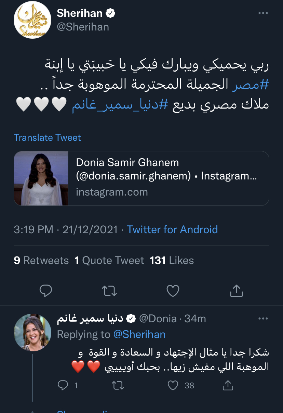View the 9 Retweets list
Viewport: 283px width, 413px height.
click(x=41, y=261)
